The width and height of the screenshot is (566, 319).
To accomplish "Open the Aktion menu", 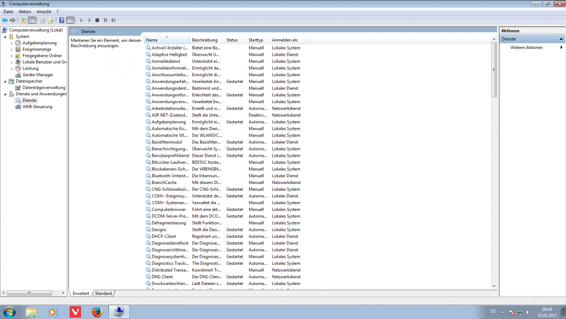I will (24, 11).
